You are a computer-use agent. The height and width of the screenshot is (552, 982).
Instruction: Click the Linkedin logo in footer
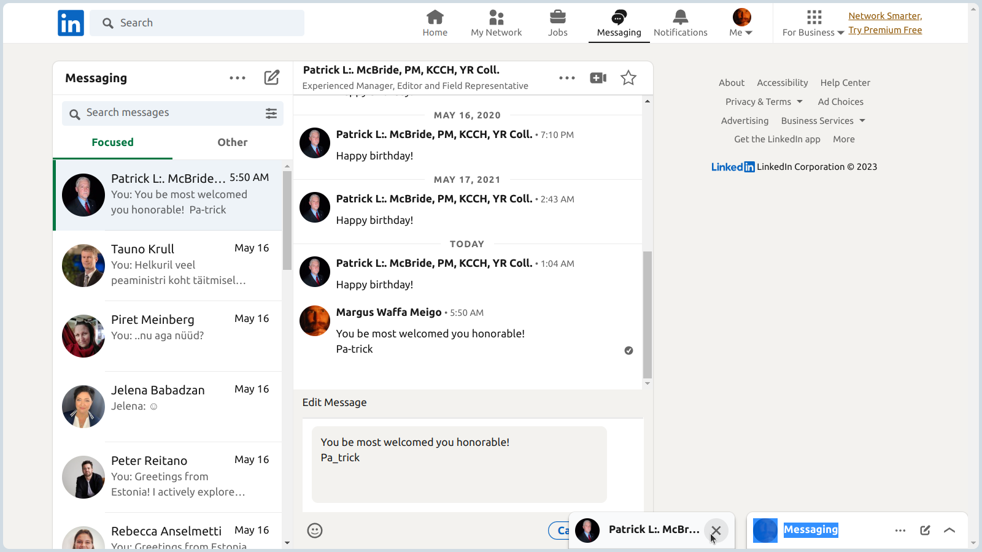pos(733,167)
